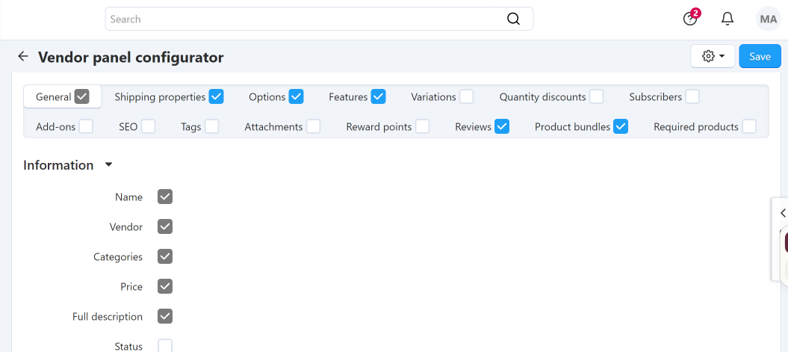The width and height of the screenshot is (788, 352).
Task: Open the Options tab
Action: pyautogui.click(x=267, y=97)
